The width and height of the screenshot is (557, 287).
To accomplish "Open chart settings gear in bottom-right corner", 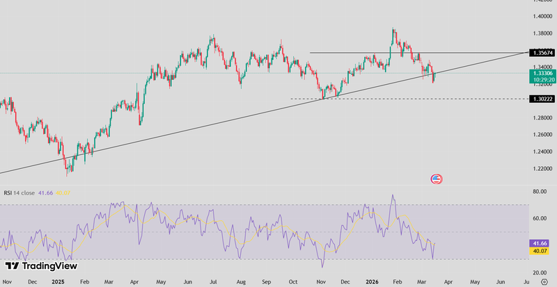I will (x=544, y=282).
